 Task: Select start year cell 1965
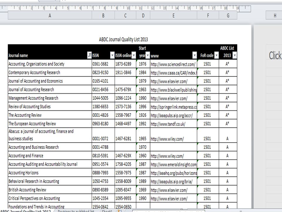[143, 135]
